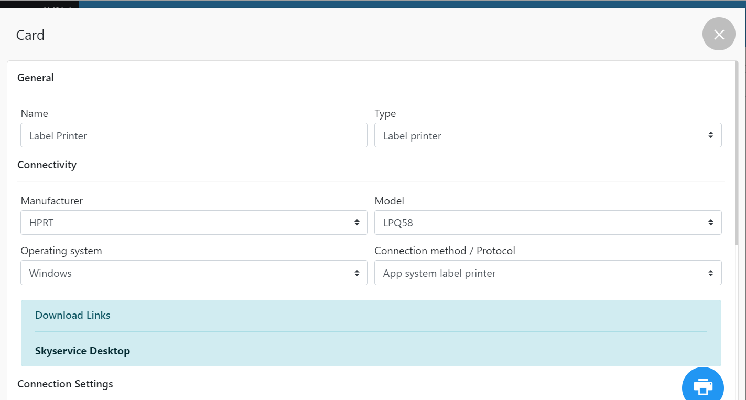Viewport: 746px width, 400px height.
Task: Click the up-down arrows on Type field
Action: pos(710,135)
